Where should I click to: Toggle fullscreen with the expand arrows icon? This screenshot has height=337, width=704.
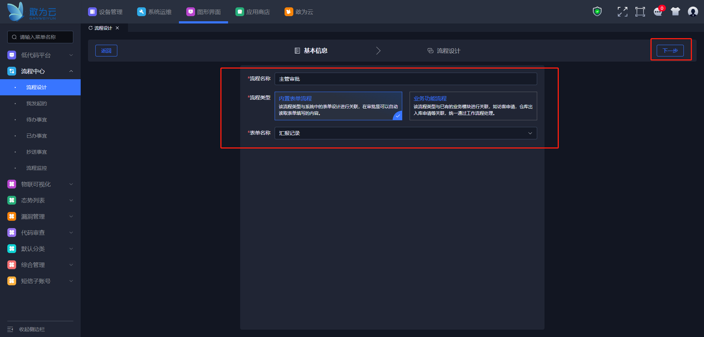coord(622,12)
